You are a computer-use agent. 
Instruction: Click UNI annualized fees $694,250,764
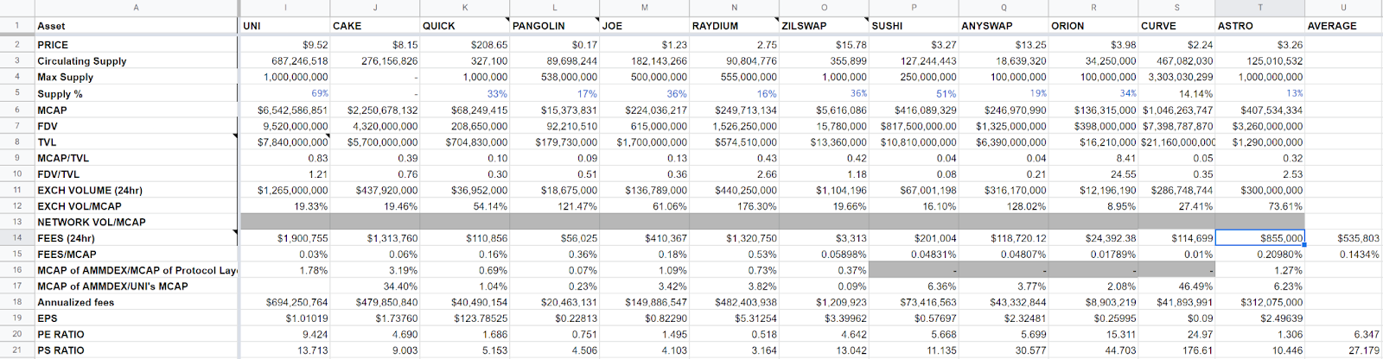[284, 302]
